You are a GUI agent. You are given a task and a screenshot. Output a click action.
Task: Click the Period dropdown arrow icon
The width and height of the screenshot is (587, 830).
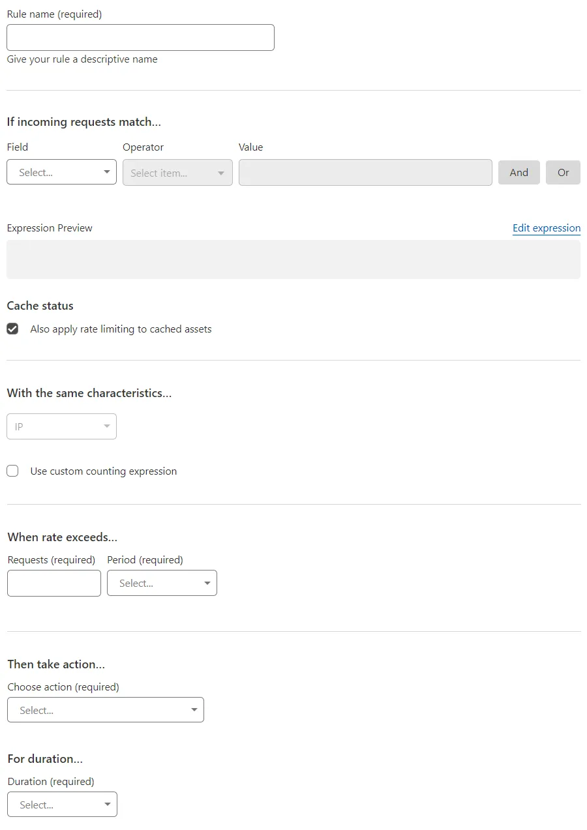click(207, 583)
